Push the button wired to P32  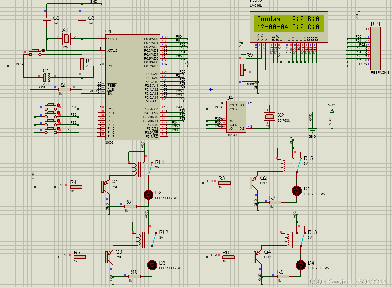(x=51, y=123)
